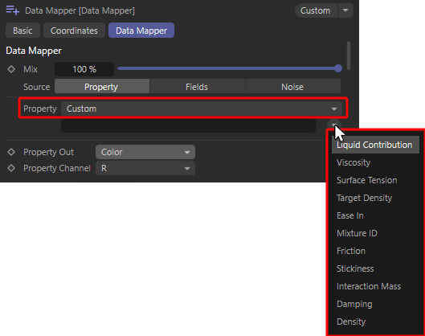
Task: Click the Mix slider handle
Action: pyautogui.click(x=338, y=68)
